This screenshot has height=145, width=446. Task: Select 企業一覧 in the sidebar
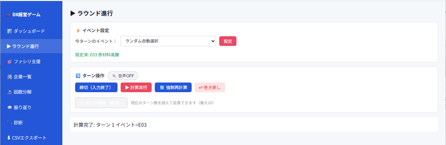click(31, 77)
